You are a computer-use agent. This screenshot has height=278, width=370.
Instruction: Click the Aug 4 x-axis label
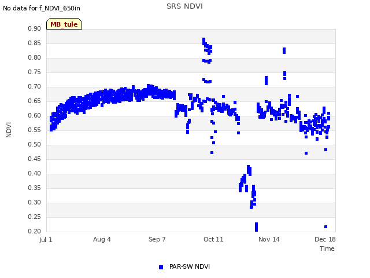pos(102,239)
